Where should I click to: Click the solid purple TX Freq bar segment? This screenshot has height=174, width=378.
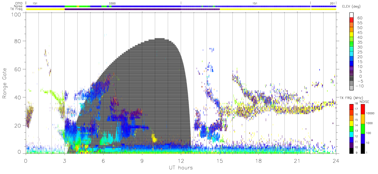123,9
